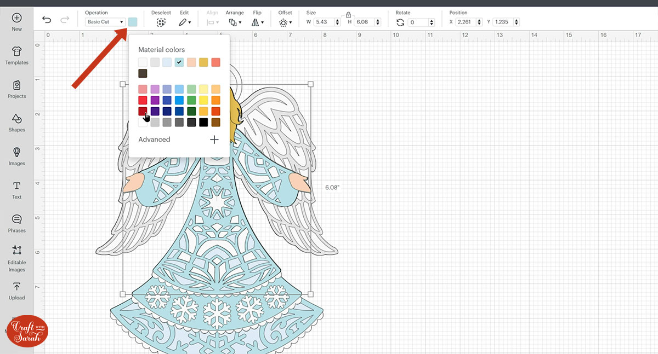
Task: Open the Operation Basic Cut dropdown
Action: pyautogui.click(x=105, y=22)
